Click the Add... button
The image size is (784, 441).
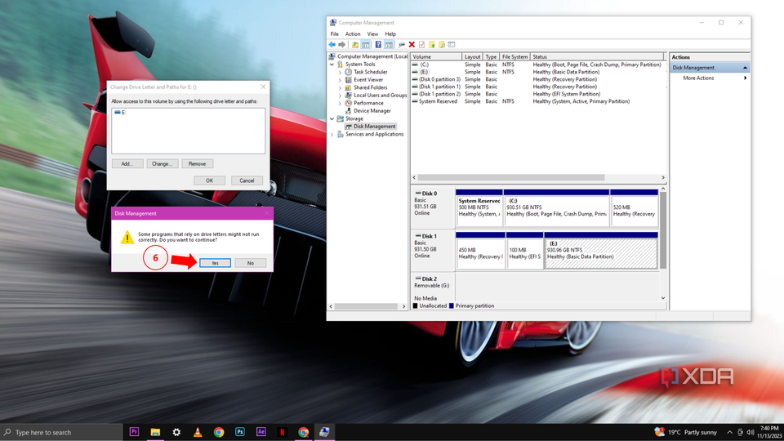(127, 163)
